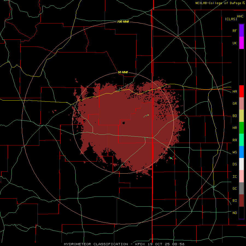
Task: Click the RF legend label
Action: tap(235, 31)
